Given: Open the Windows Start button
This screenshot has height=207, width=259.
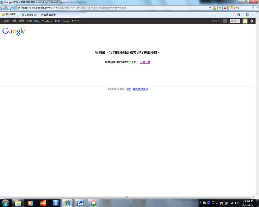Looking at the screenshot, I should (6, 203).
